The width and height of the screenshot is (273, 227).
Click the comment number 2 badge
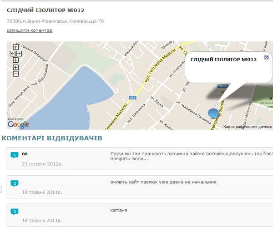(15, 183)
